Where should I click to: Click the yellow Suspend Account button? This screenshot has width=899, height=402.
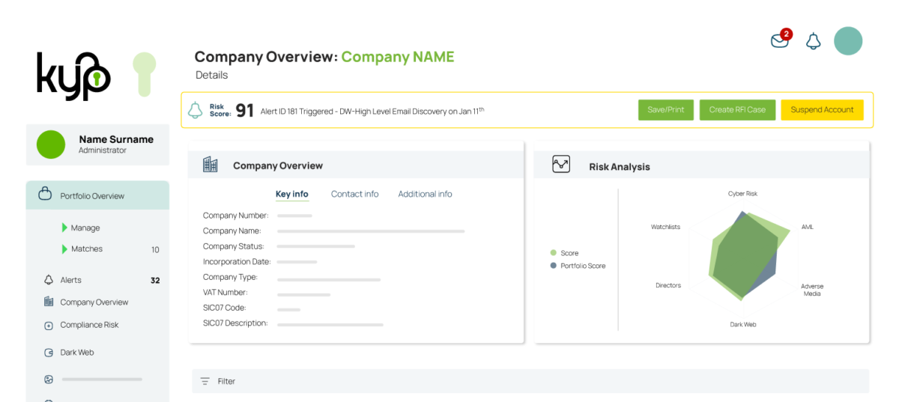pyautogui.click(x=822, y=110)
